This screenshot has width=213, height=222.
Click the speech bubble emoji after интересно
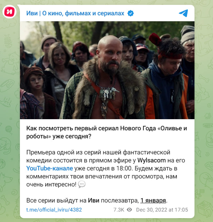click(82, 184)
